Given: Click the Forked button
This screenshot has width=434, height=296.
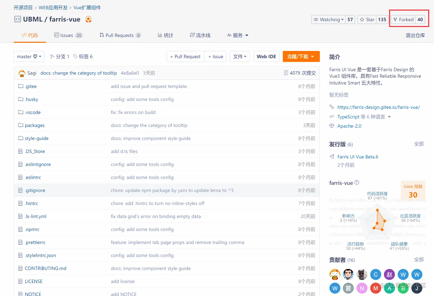Looking at the screenshot, I should pos(403,19).
